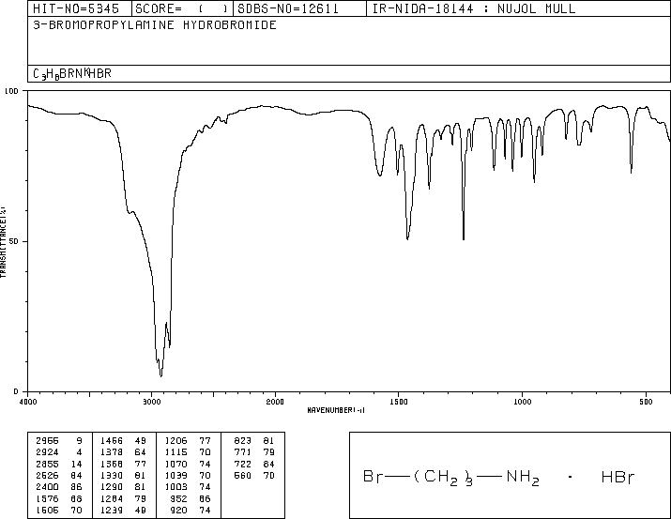Image resolution: width=671 pixels, height=519 pixels.
Task: Select the IR-NIDA-18144 : NUJOL MULL text
Action: click(x=474, y=8)
